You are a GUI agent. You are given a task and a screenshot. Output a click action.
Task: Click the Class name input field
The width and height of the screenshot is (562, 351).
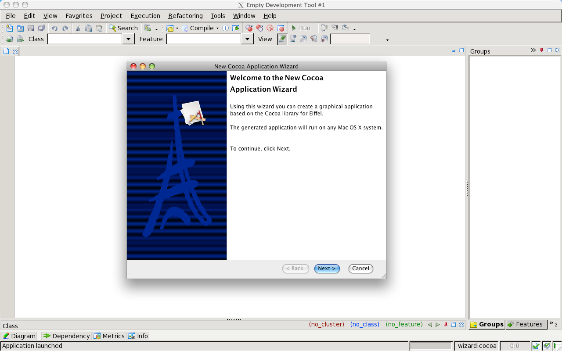coord(85,39)
